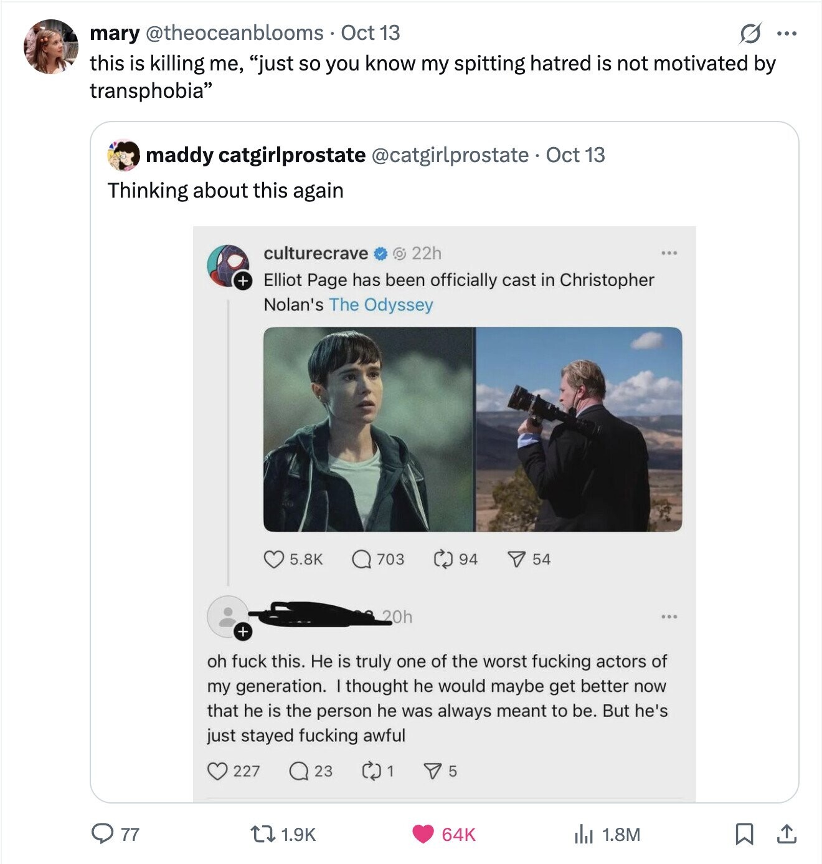Image resolution: width=822 pixels, height=864 pixels.
Task: Expand the Elliot Page photo in the image
Action: pos(369,429)
